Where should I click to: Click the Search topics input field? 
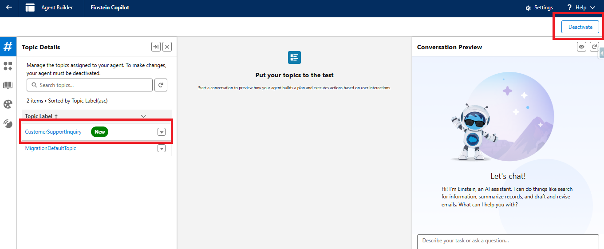[90, 85]
